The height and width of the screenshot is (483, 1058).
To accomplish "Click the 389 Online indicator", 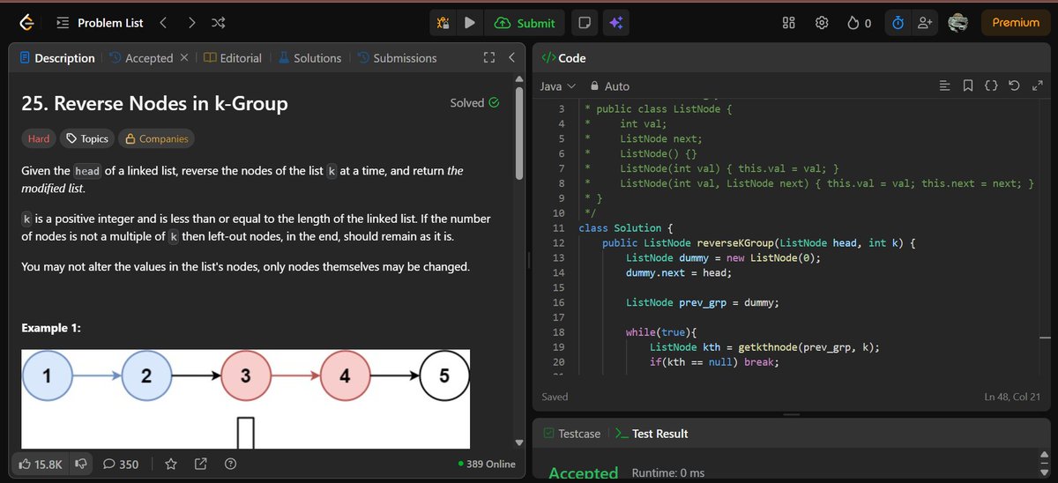I will click(x=487, y=464).
